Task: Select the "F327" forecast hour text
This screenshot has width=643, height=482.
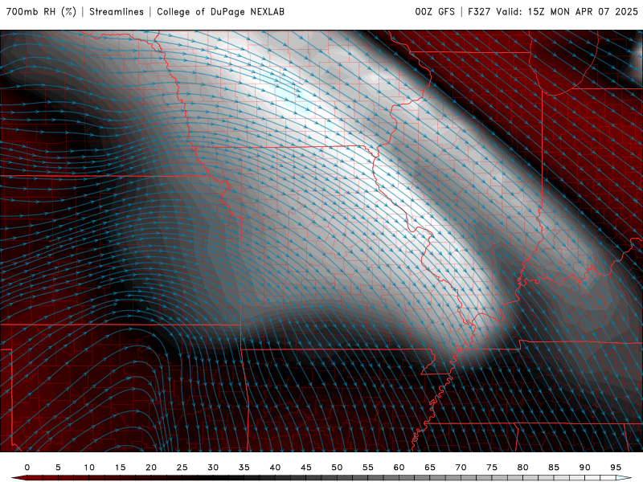Action: tap(479, 12)
